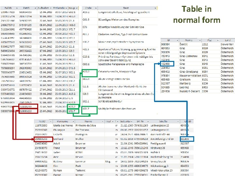235x176 pixels.
Task: Click the 'Puntigam' surname cell
Action: 81,134
